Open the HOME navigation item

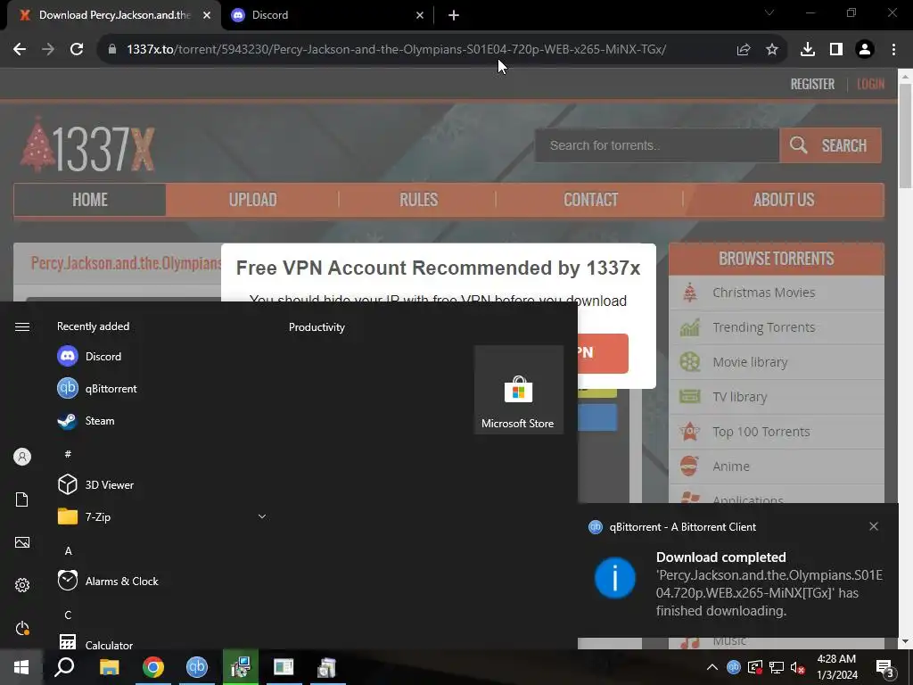pos(90,200)
